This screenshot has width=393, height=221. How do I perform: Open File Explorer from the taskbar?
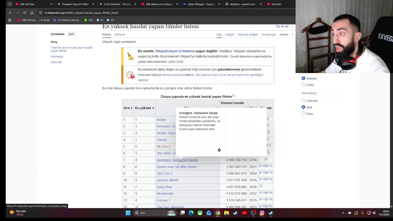tap(227, 213)
